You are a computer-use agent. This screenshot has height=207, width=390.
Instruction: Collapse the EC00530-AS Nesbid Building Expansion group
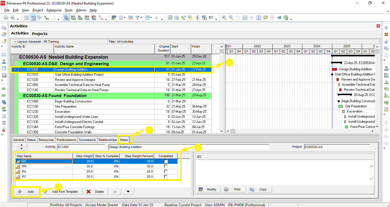[x=12, y=57]
